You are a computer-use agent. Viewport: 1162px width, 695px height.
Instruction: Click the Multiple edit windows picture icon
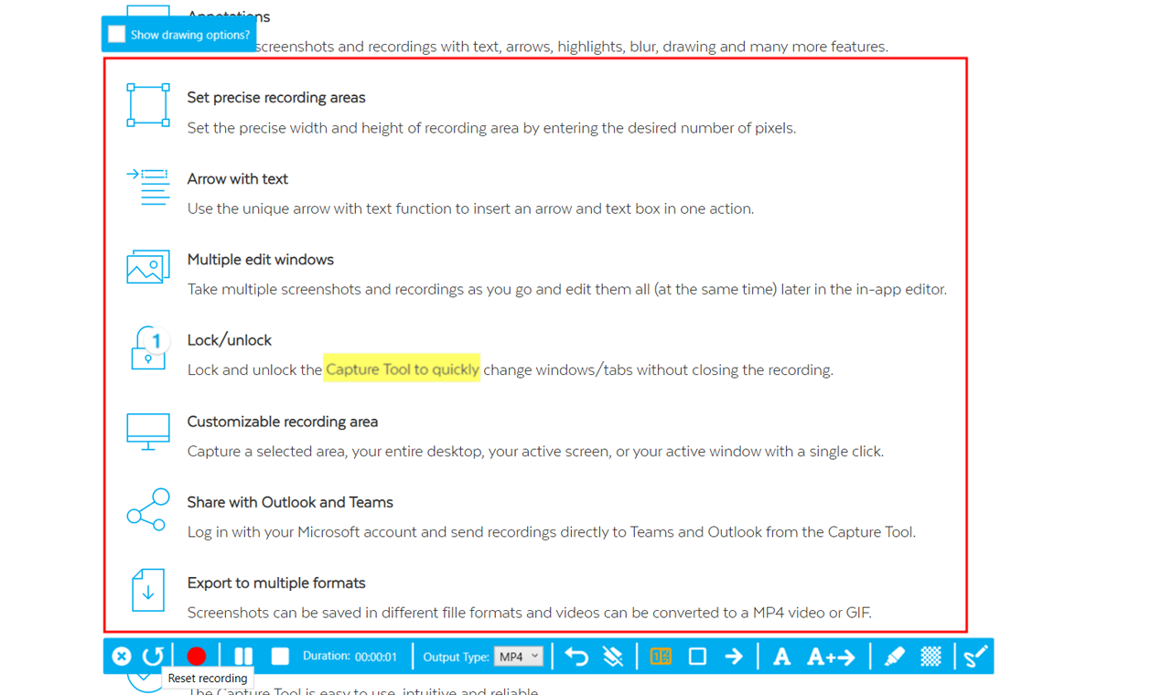[148, 266]
